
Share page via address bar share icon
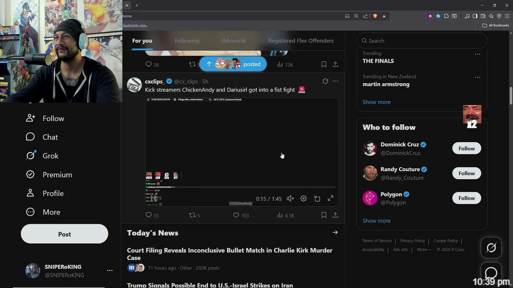(366, 16)
